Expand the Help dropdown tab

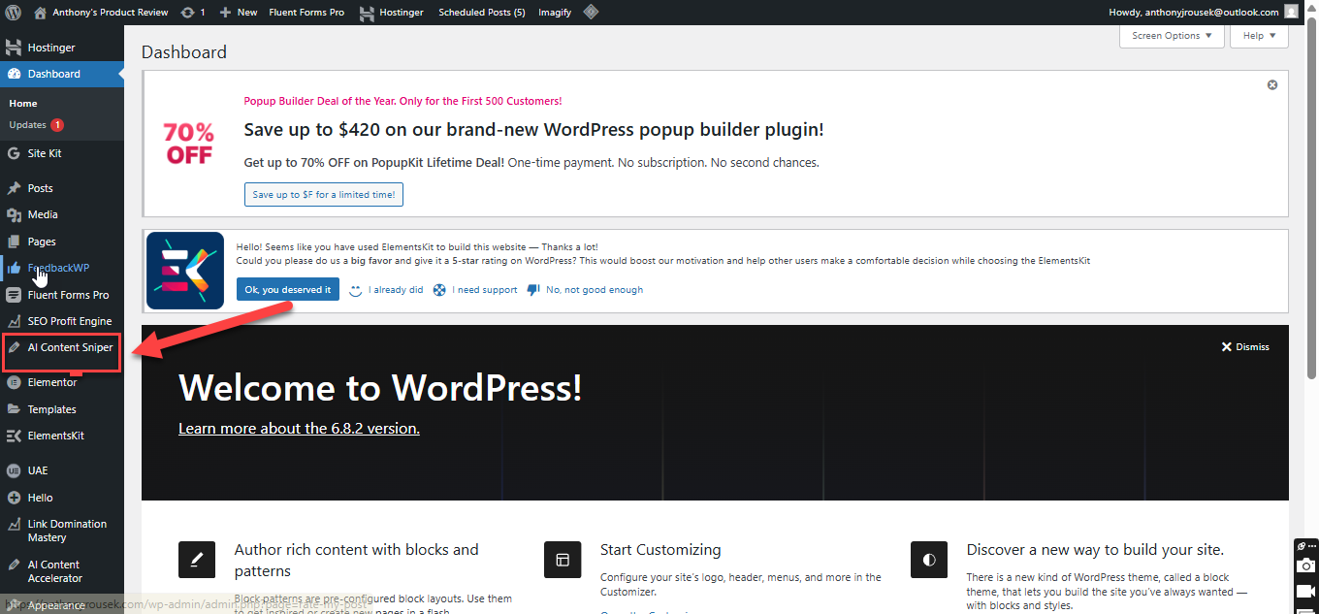coord(1259,36)
